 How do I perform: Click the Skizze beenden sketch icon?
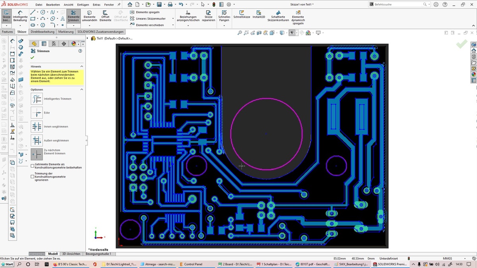click(x=6, y=16)
